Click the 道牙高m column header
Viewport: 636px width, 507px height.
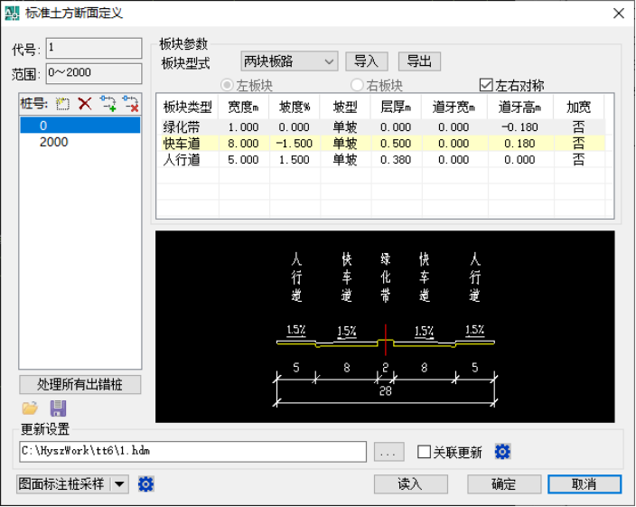(x=520, y=107)
